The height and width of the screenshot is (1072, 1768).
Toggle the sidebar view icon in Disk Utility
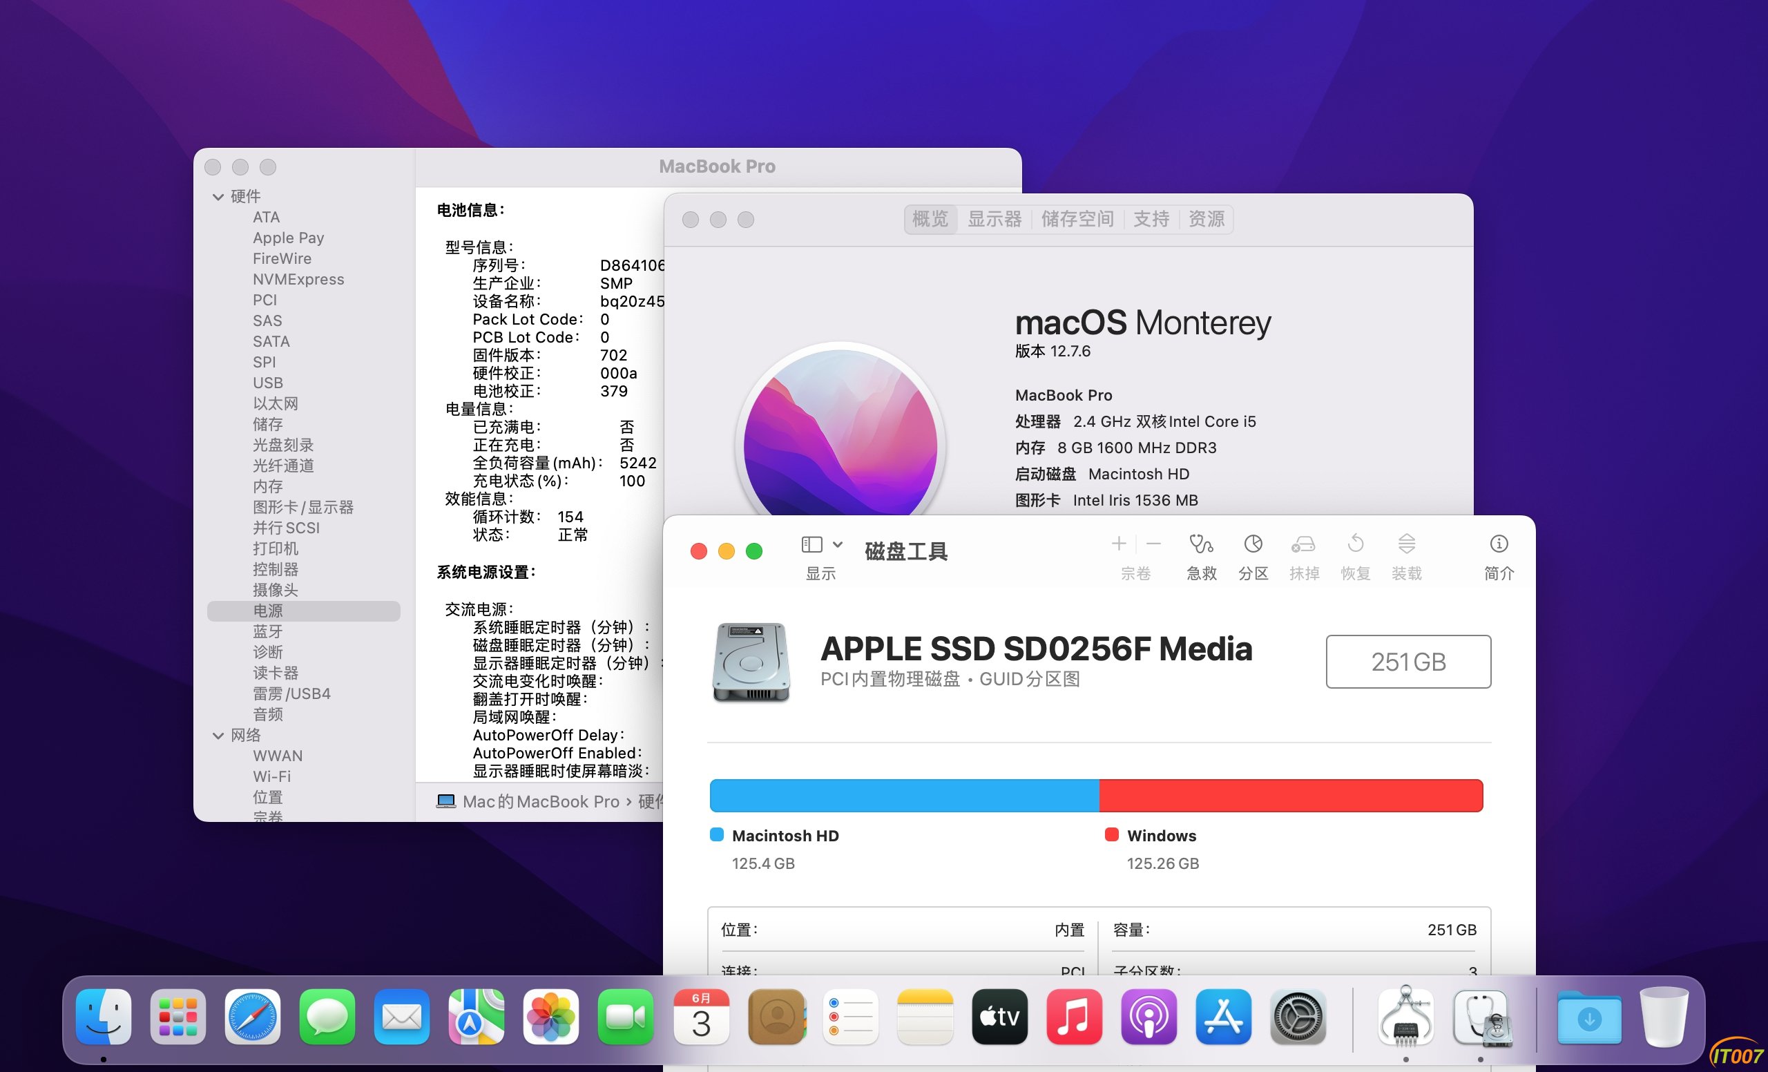811,544
